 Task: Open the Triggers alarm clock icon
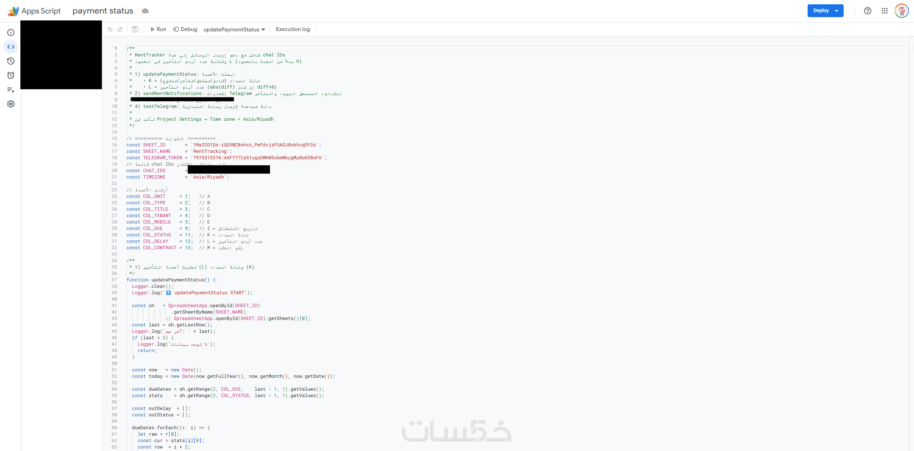[x=11, y=75]
